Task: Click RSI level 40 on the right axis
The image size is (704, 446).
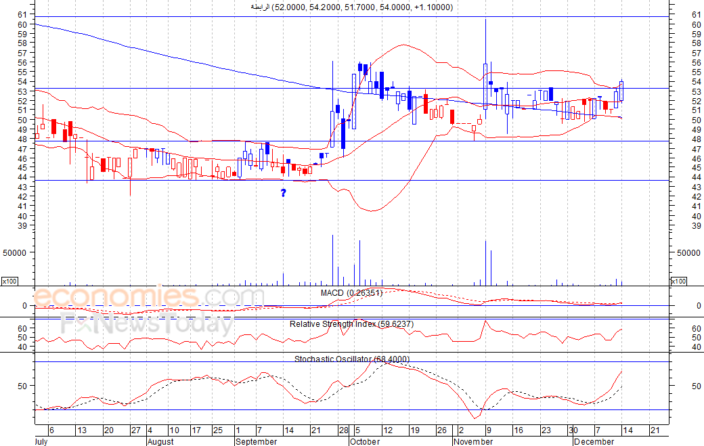Action: click(x=697, y=347)
